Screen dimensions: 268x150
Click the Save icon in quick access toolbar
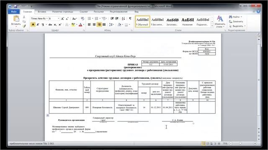click(15, 7)
